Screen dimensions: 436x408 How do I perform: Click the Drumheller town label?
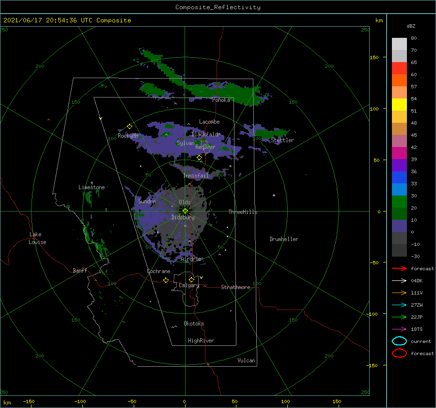(x=284, y=239)
